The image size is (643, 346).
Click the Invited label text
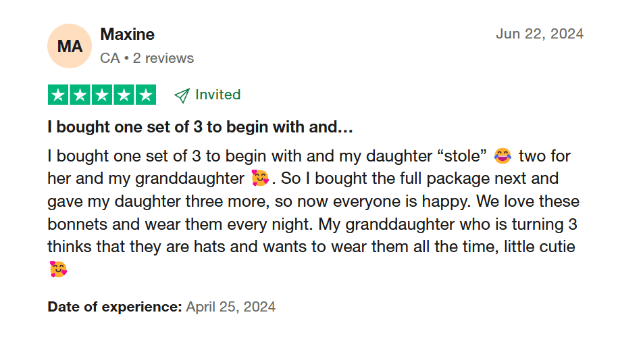217,95
